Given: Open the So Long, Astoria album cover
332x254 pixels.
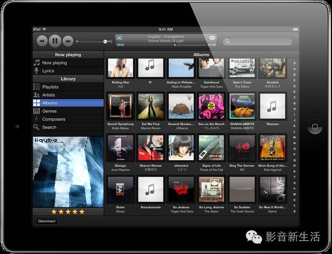Looking at the screenshot, I should [211, 189].
